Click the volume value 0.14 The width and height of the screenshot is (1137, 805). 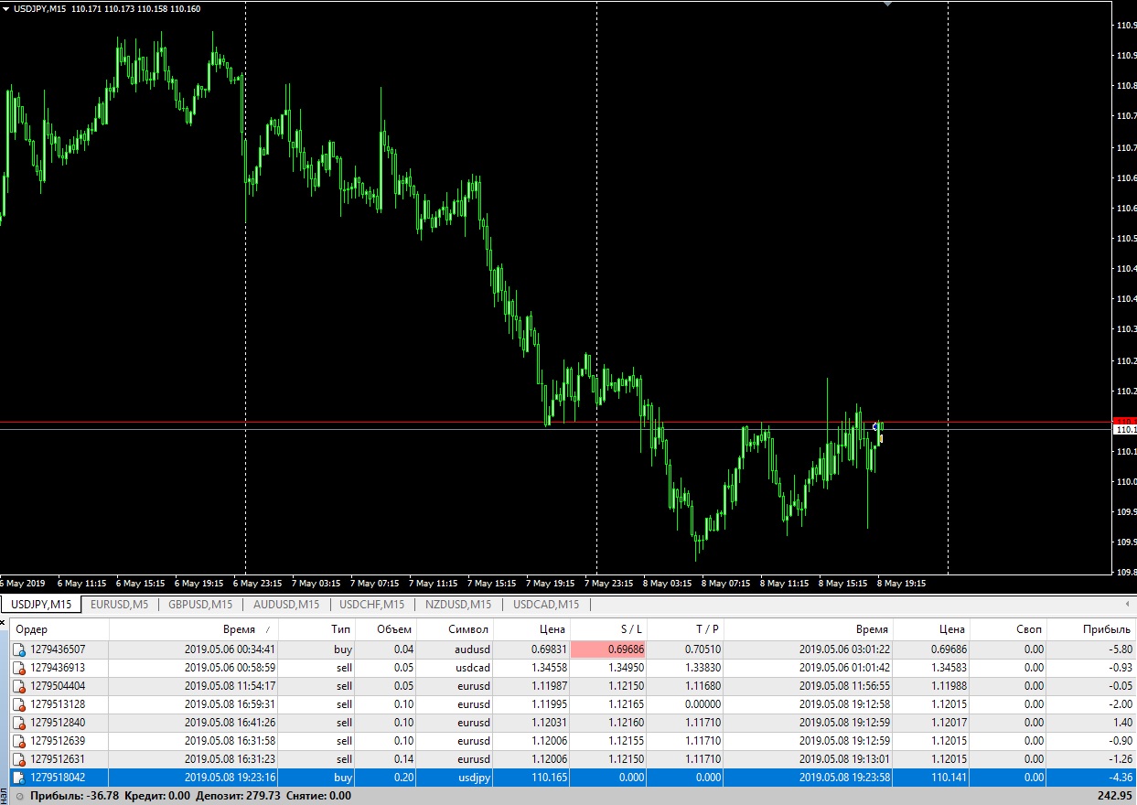point(403,759)
